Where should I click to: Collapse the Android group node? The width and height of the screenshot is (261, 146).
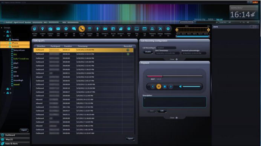coord(7,47)
